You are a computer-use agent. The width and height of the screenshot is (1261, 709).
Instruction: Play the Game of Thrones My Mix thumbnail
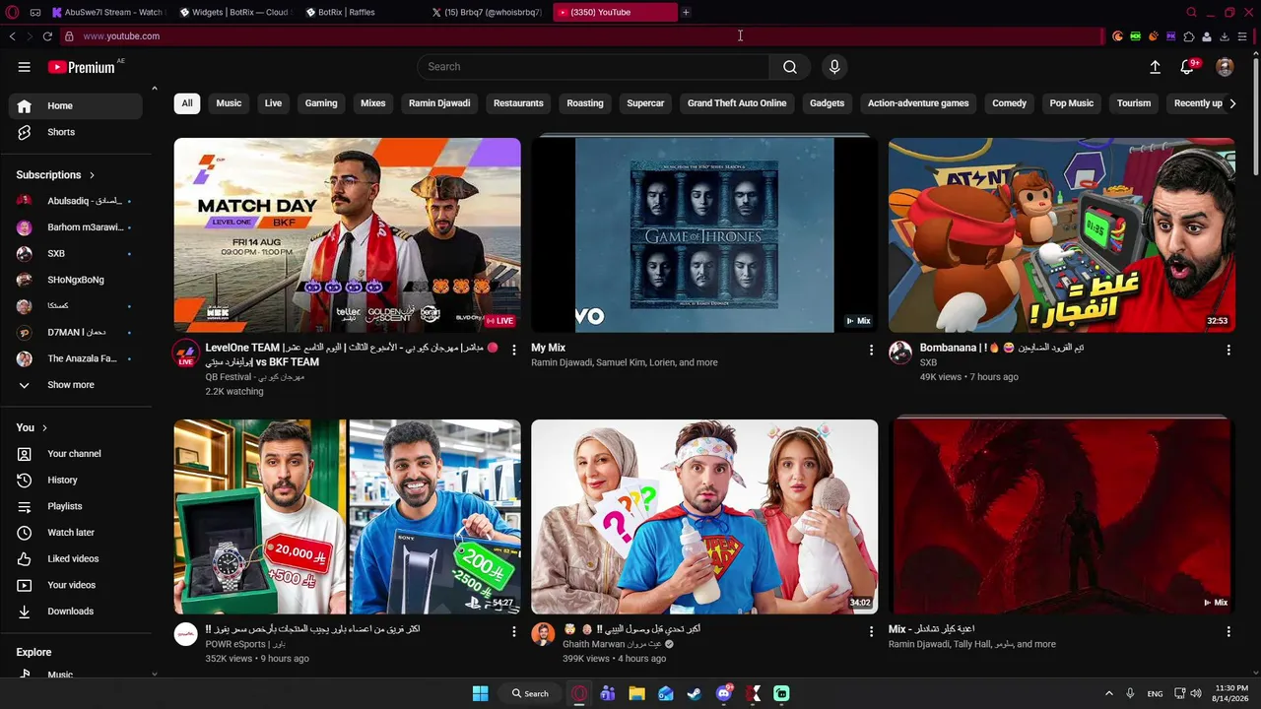point(704,235)
